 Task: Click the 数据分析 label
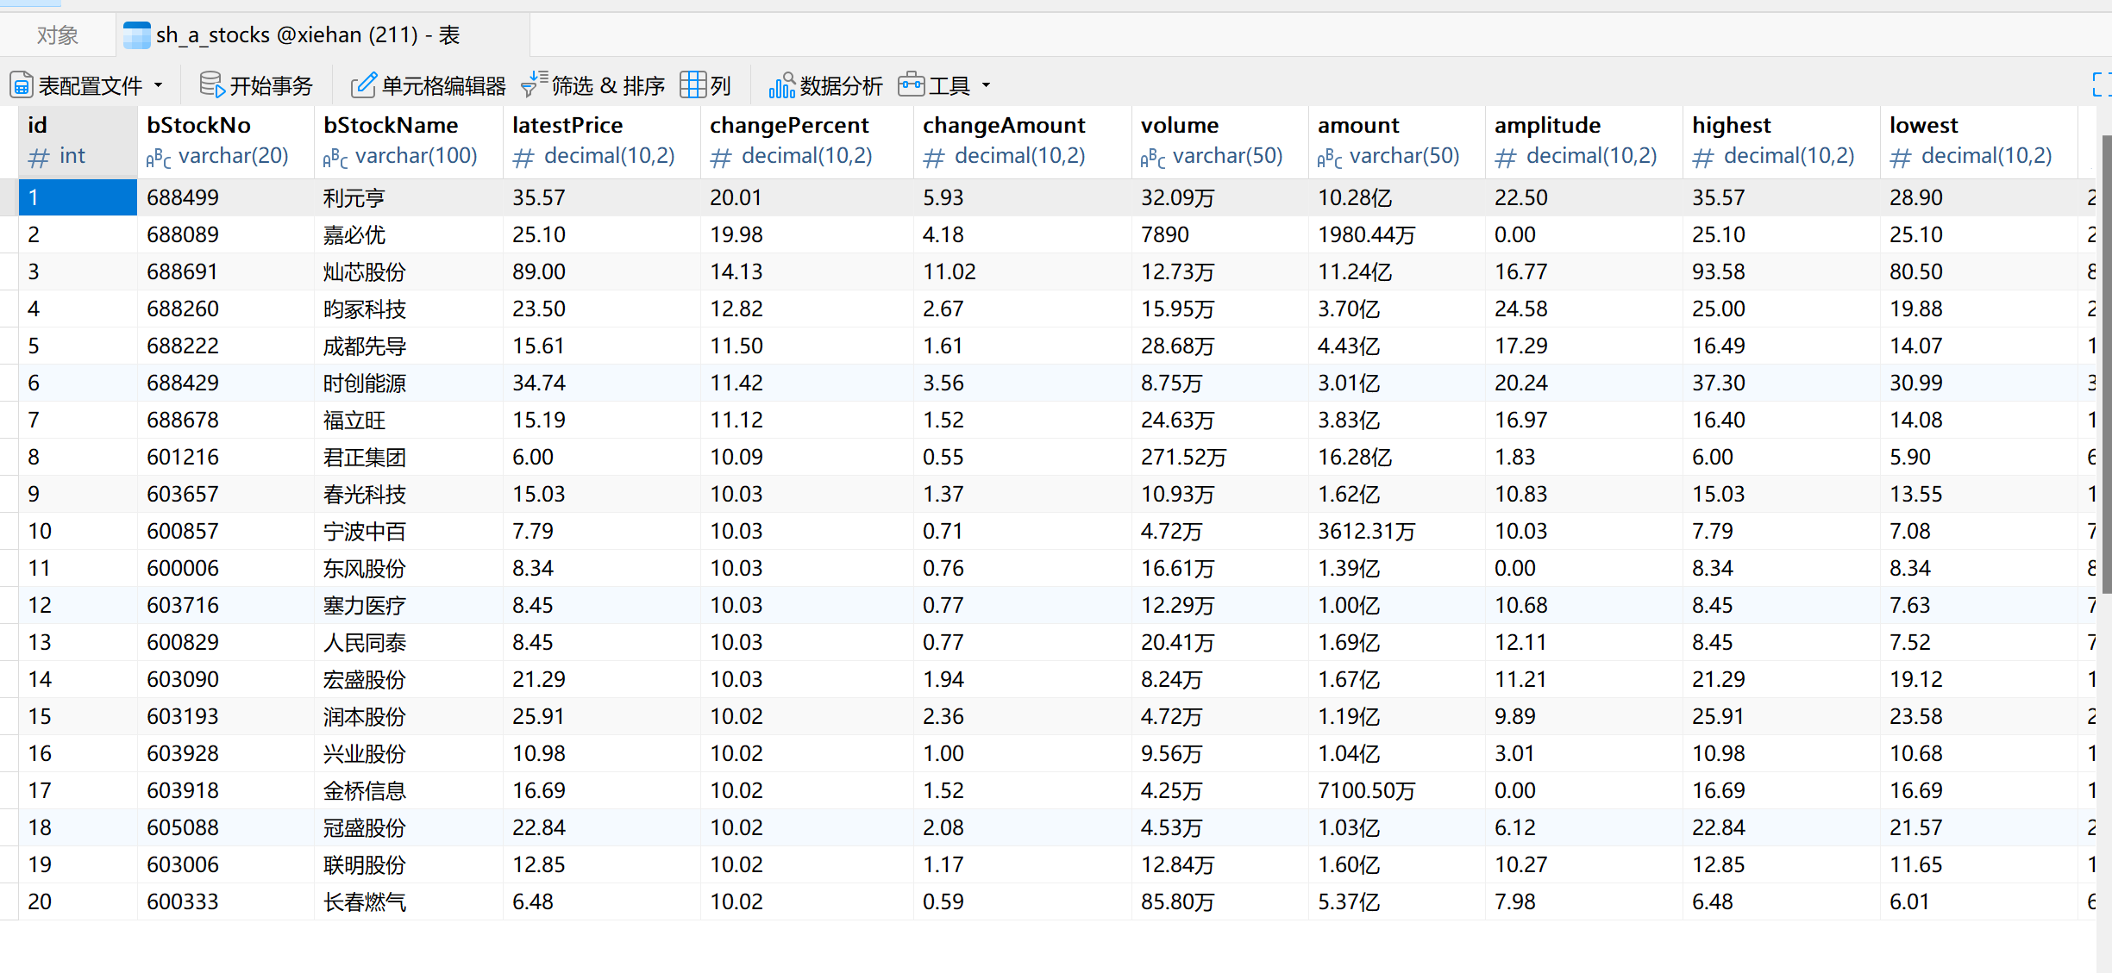(841, 85)
